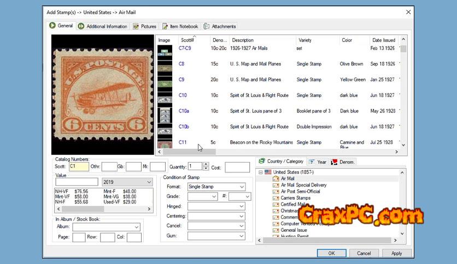Screen dimensions: 457x264
Task: Click the C10a booklet pane thumbnail
Action: point(165,115)
